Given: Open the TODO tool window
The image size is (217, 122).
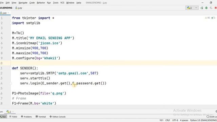Looking at the screenshot, I should point(13,117).
